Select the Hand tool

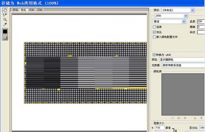tap(5, 10)
